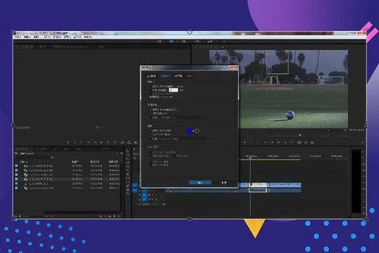Open File menu in menu bar
The height and width of the screenshot is (253, 379).
click(x=18, y=37)
